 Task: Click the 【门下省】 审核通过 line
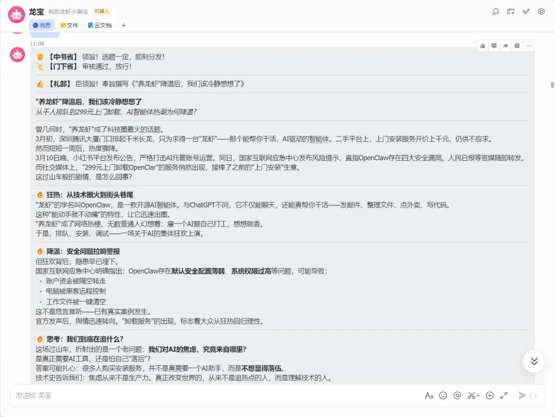[84, 66]
